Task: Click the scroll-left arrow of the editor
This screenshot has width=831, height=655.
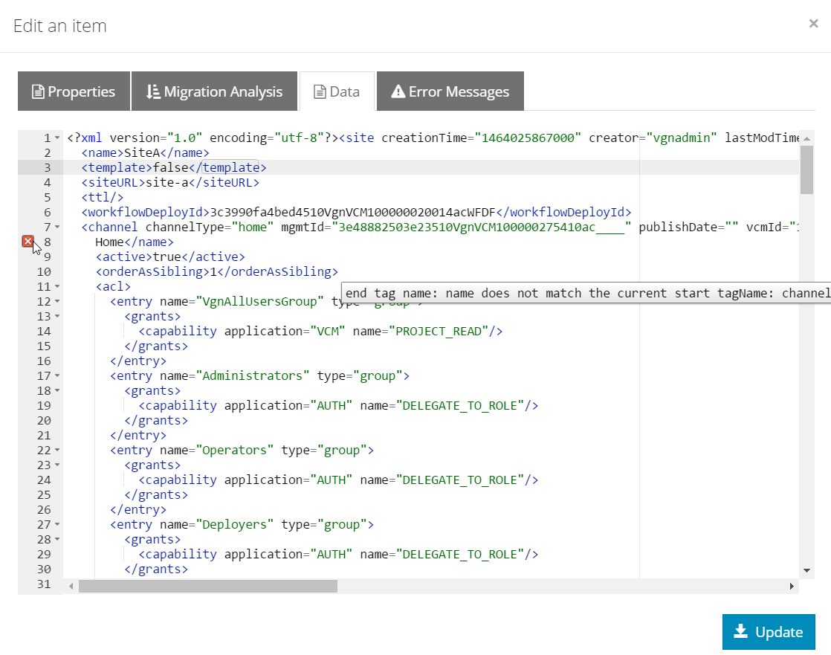Action: [x=71, y=586]
